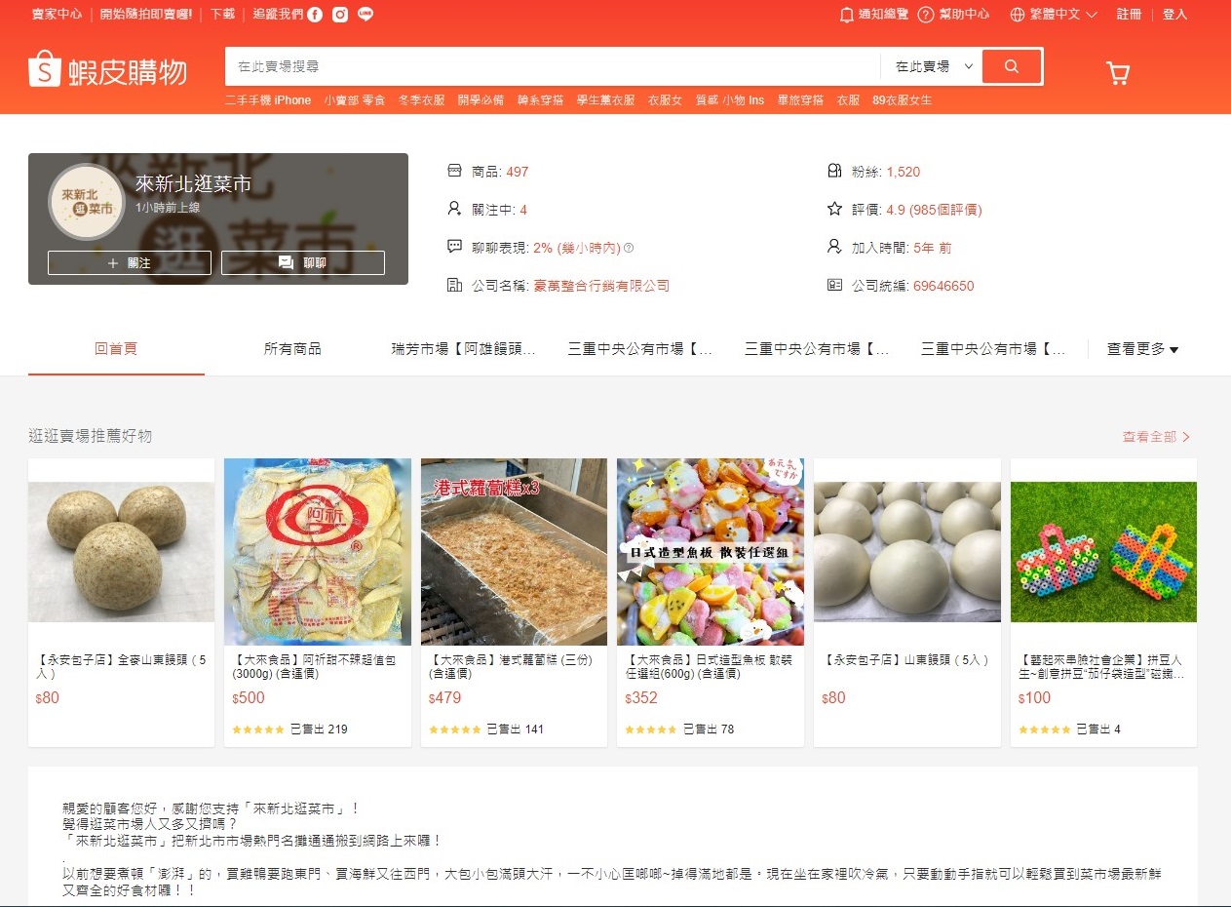Switch to the 回首頁 tab
The width and height of the screenshot is (1231, 907).
point(116,349)
